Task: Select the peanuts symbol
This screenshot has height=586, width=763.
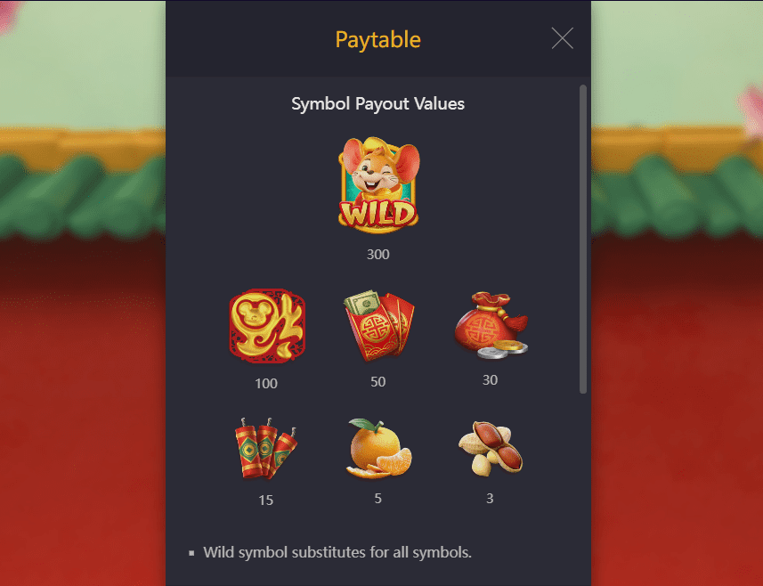Action: 490,449
